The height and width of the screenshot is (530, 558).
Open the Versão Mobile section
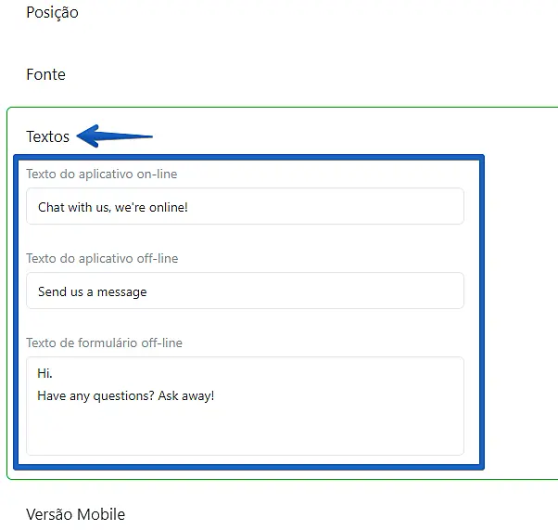[75, 514]
